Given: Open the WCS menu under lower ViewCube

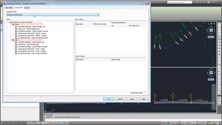Looking at the screenshot, I should [211, 80].
